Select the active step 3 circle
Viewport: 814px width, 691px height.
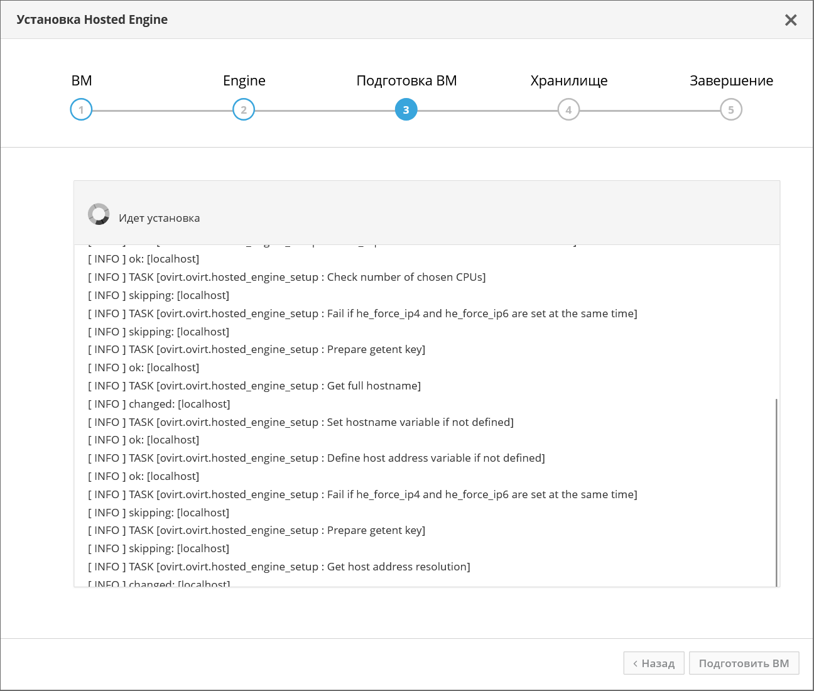tap(406, 110)
